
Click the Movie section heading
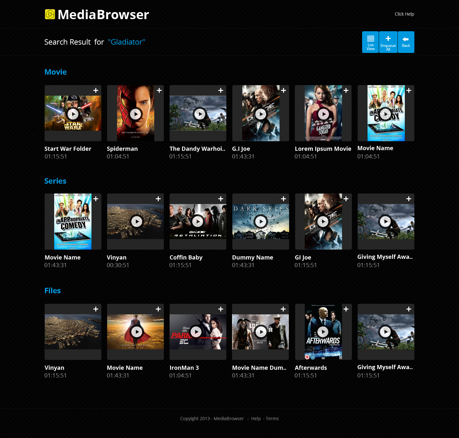pos(55,72)
